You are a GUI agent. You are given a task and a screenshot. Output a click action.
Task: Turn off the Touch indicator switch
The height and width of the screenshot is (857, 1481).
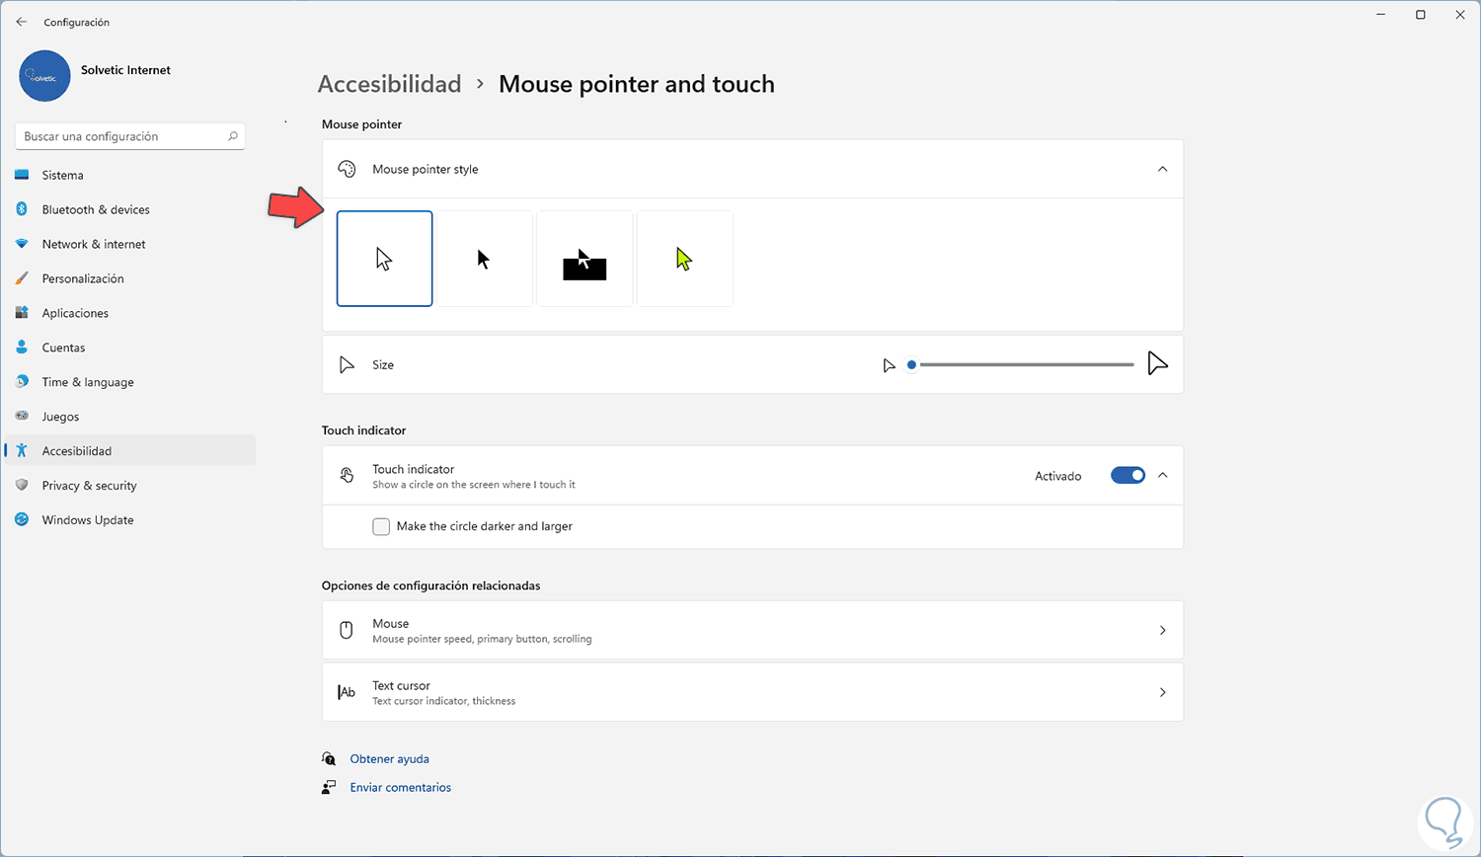(1128, 476)
